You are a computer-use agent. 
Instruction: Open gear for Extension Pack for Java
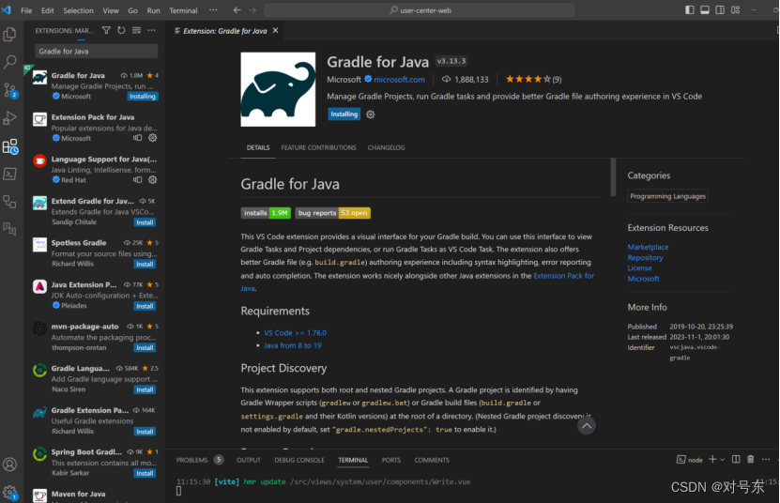coord(153,138)
